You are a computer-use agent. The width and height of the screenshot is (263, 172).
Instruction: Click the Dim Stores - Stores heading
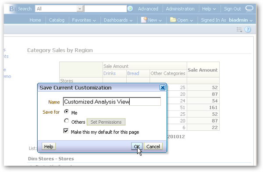click(x=51, y=158)
